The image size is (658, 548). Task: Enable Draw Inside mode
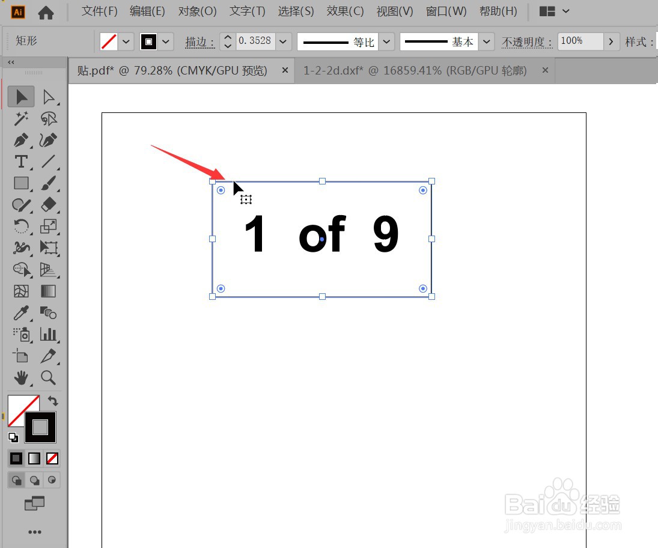coord(52,480)
